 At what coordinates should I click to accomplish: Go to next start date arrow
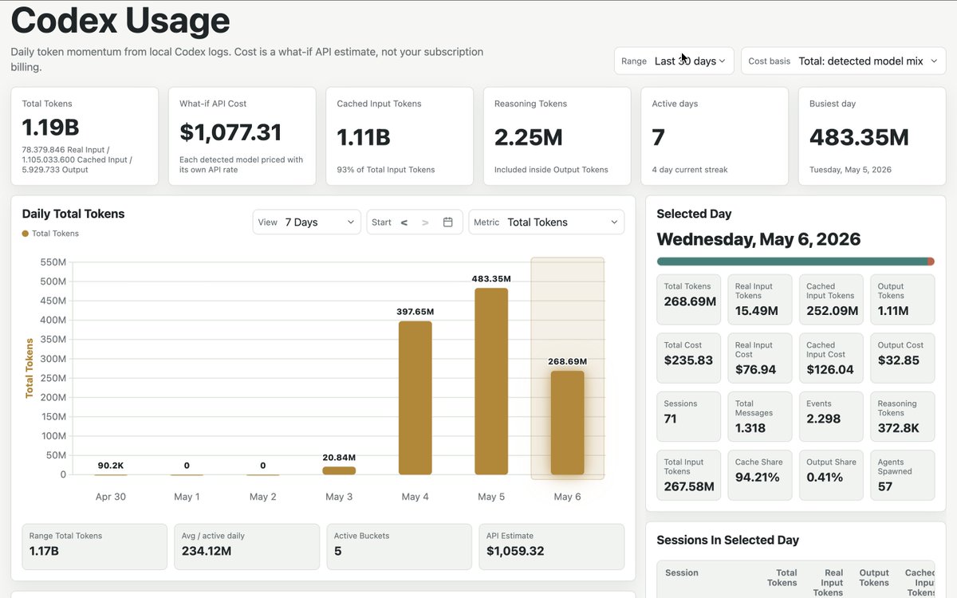(425, 222)
